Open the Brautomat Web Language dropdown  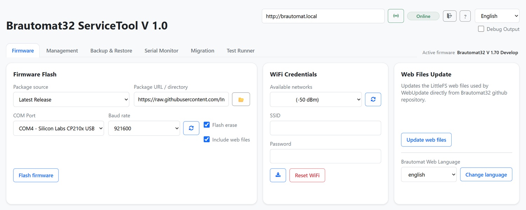pos(429,175)
